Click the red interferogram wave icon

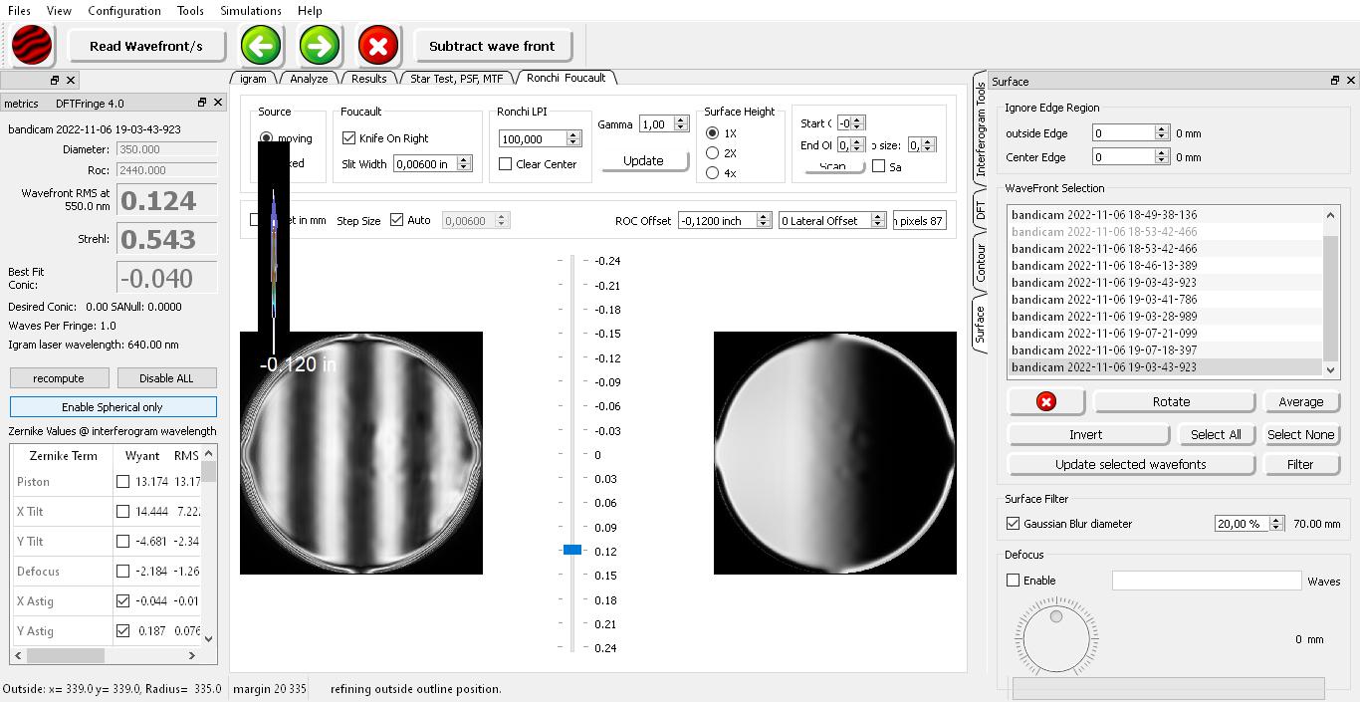(x=32, y=46)
